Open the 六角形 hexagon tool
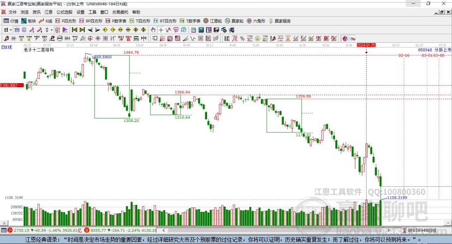The width and height of the screenshot is (452, 244). [256, 21]
